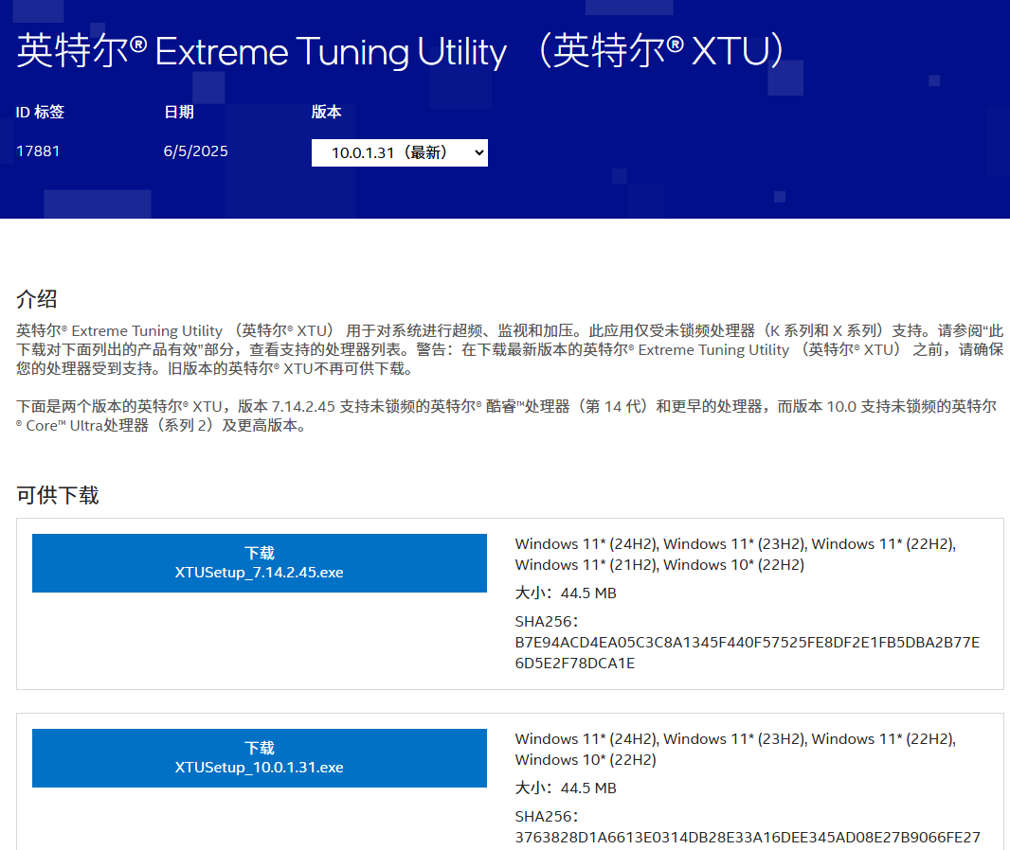This screenshot has width=1010, height=850.
Task: Download XTUSetup_10.0.1.31.exe
Action: [x=259, y=758]
